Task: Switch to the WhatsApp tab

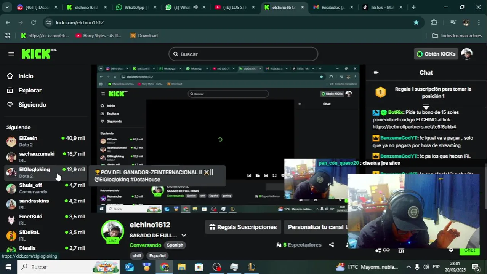Action: tap(136, 7)
